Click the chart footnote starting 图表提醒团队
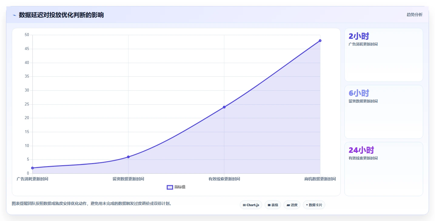The image size is (435, 221). pyautogui.click(x=92, y=204)
